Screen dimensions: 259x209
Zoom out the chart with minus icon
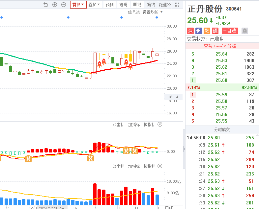click(64, 5)
